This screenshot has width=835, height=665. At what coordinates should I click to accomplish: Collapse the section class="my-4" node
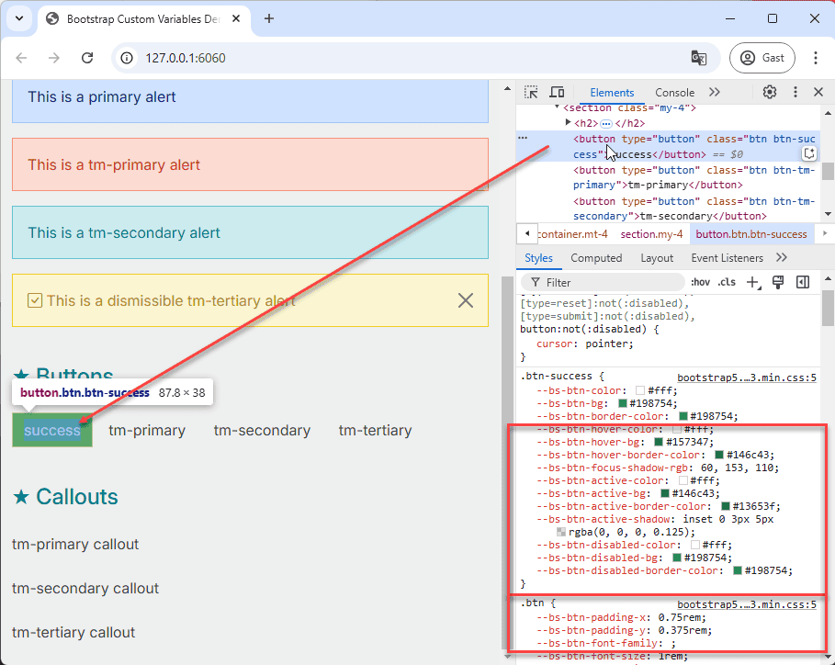point(557,107)
